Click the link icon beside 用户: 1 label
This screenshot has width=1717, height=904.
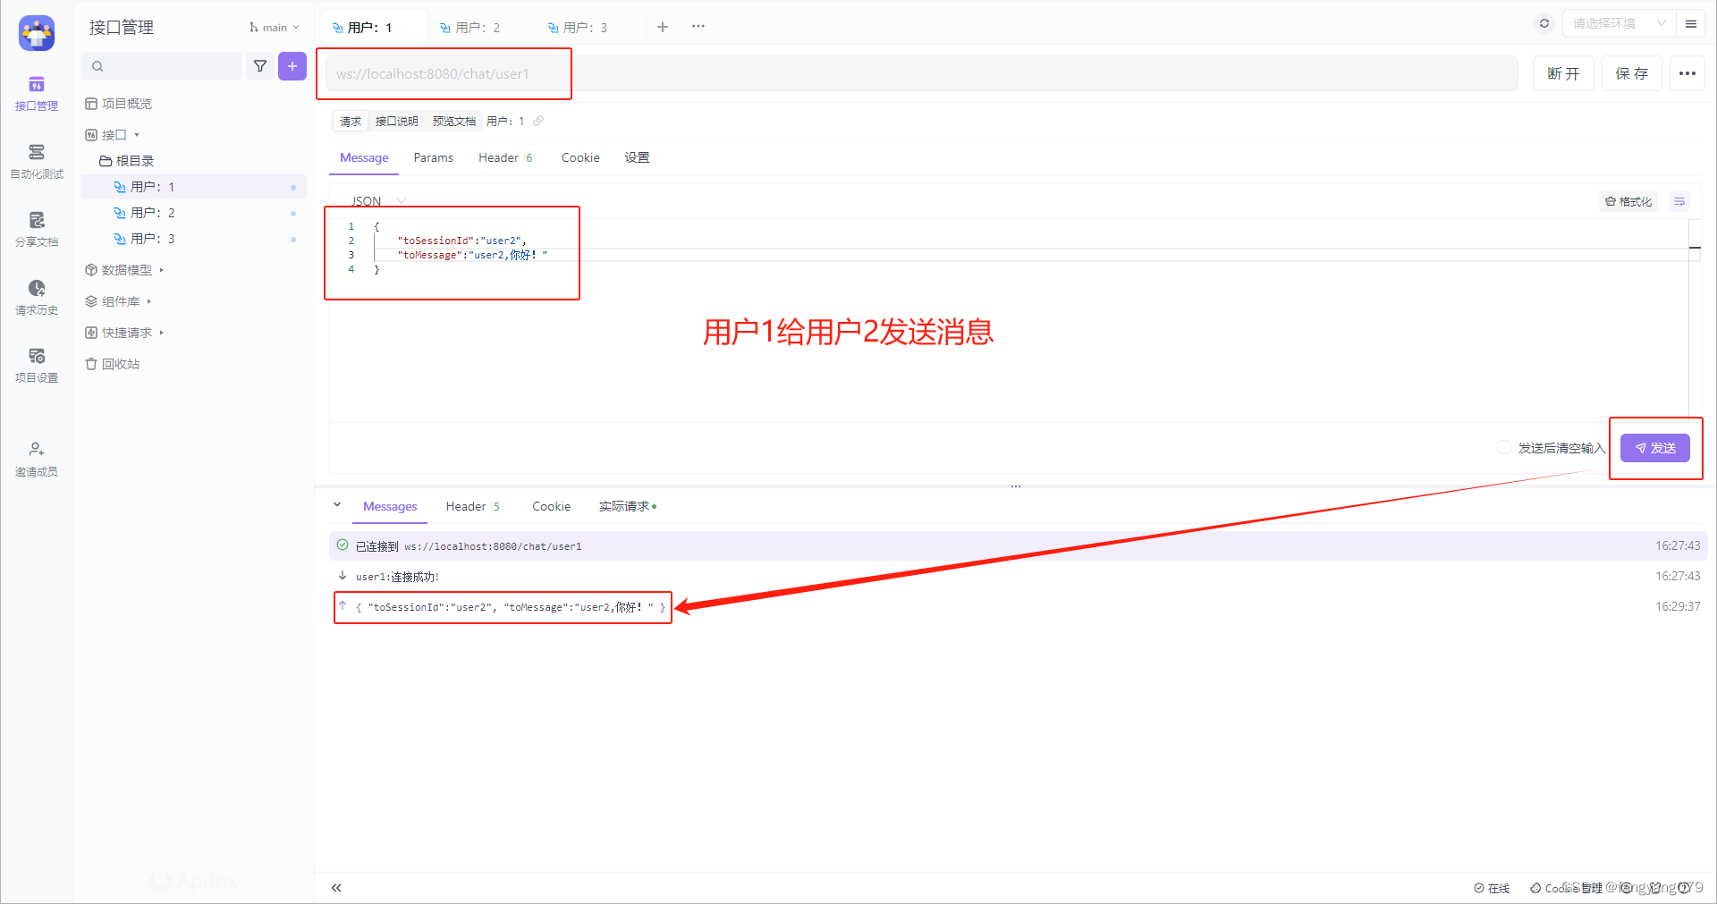click(538, 121)
